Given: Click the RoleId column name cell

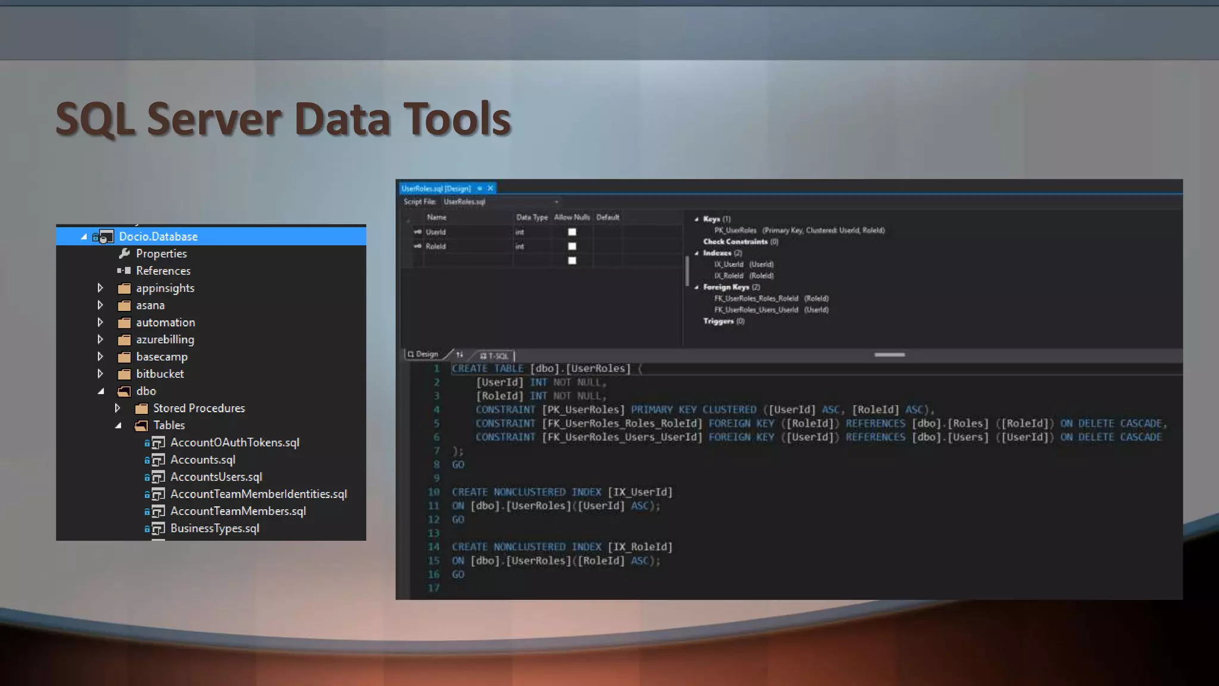Looking at the screenshot, I should [468, 246].
